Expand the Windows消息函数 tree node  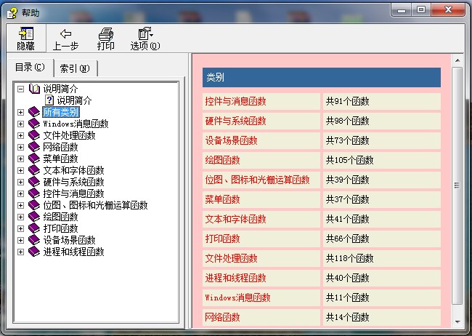coord(20,124)
